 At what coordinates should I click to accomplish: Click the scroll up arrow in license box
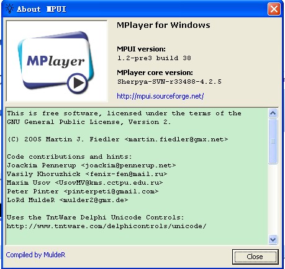273,113
